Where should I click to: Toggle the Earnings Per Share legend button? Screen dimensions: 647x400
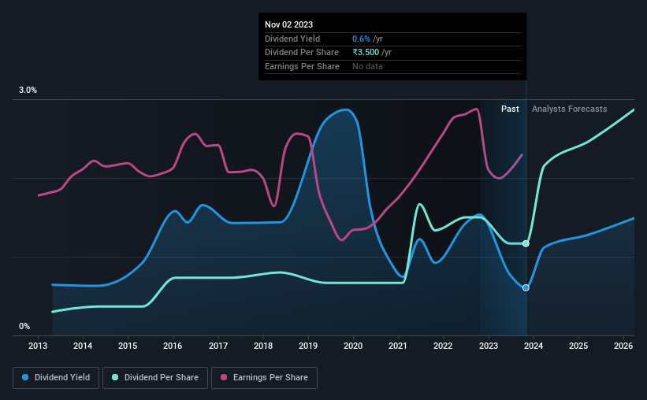264,378
